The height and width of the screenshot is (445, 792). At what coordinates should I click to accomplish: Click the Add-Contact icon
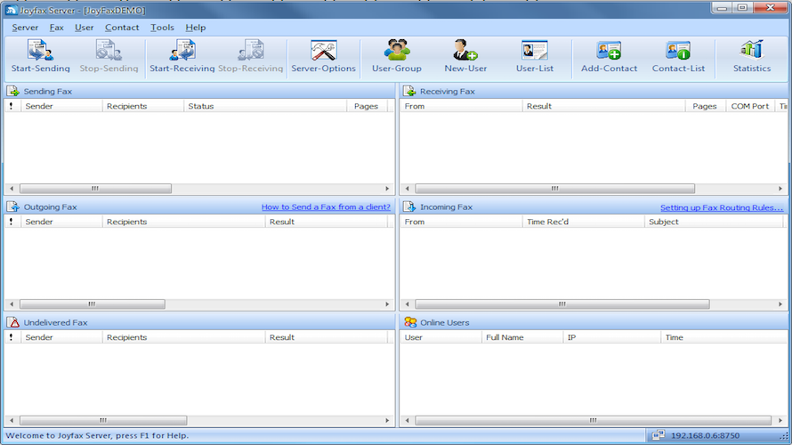click(x=609, y=51)
